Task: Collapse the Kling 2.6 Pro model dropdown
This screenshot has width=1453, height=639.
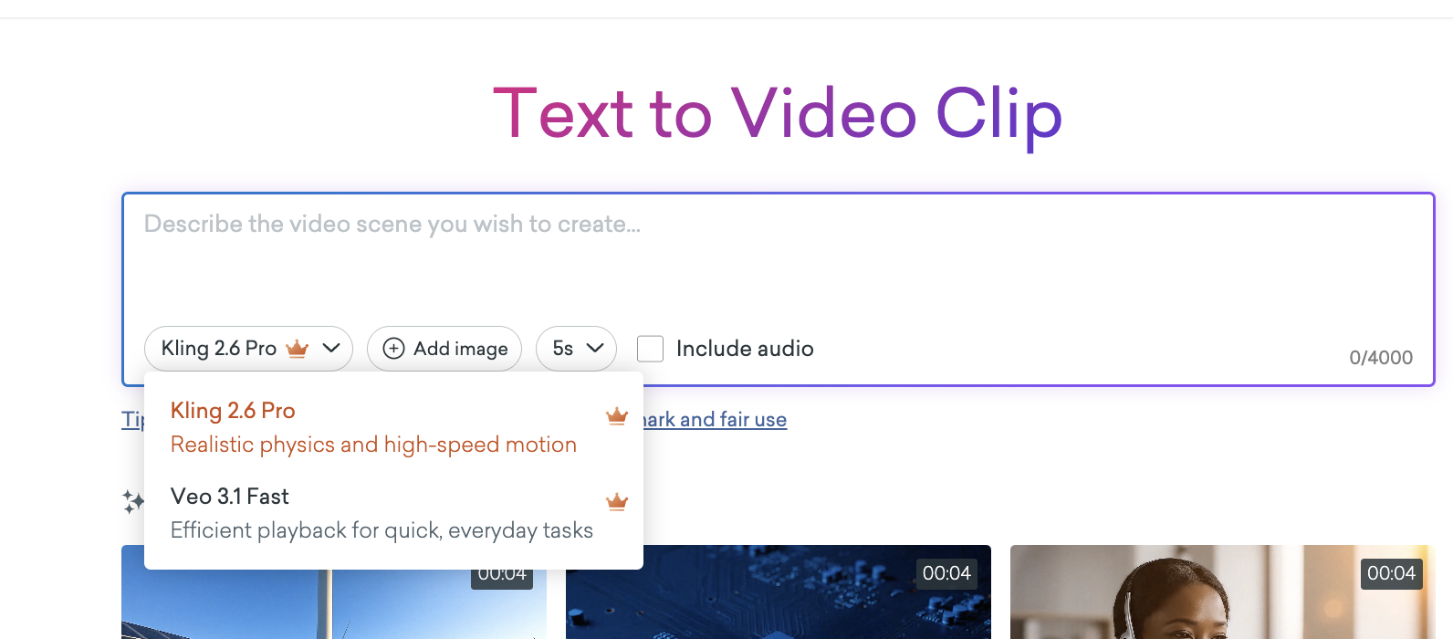Action: point(247,349)
